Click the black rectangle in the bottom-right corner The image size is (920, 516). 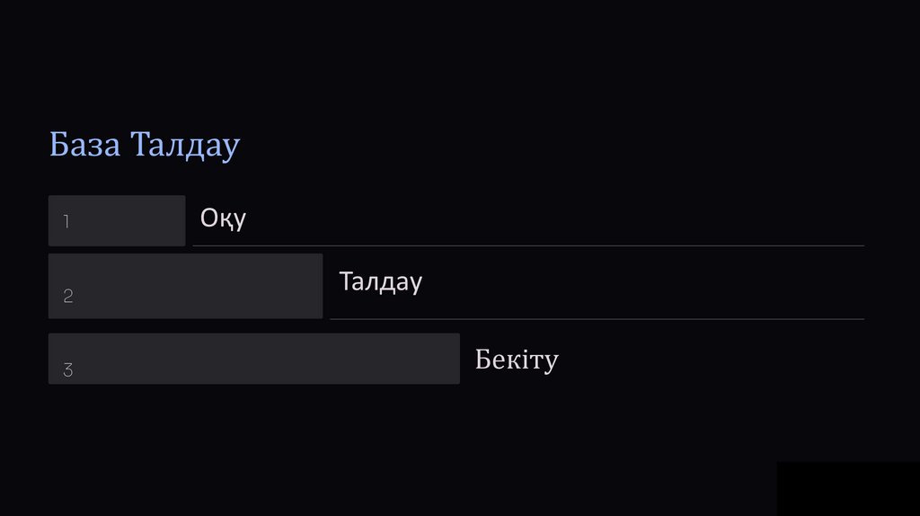pos(848,489)
